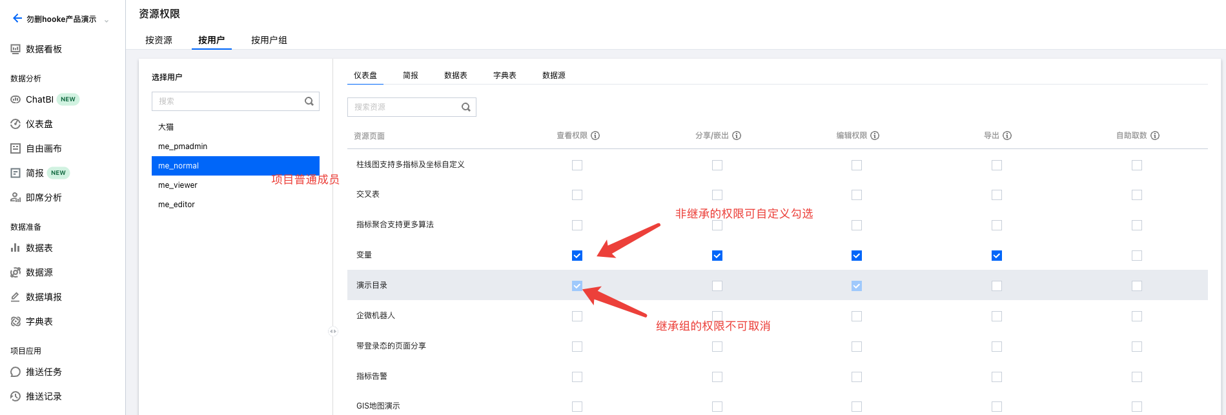The height and width of the screenshot is (415, 1226).
Task: Uncheck 导出 checkbox for 变量 row
Action: [x=997, y=256]
